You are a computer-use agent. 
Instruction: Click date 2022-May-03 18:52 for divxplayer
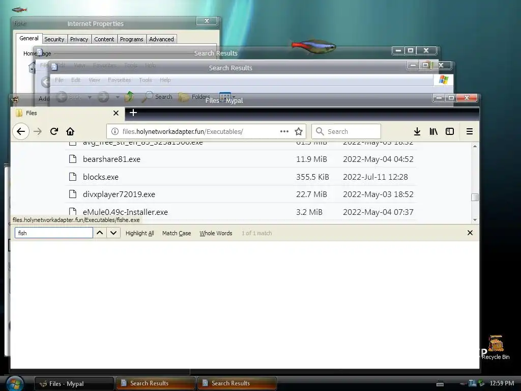click(378, 194)
